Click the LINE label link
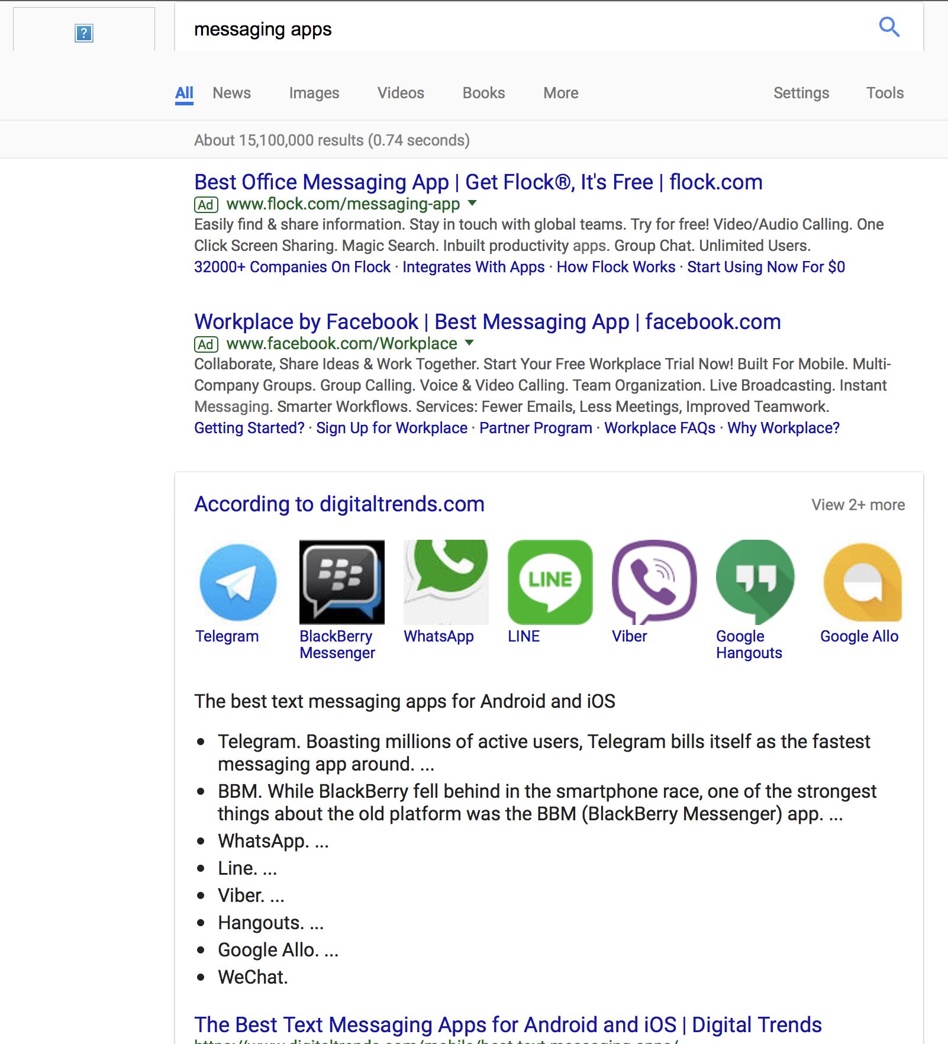 [524, 636]
